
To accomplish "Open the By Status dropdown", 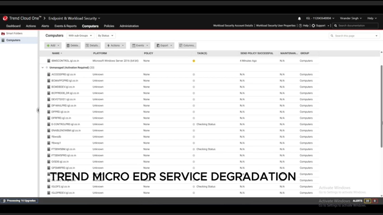I will click(106, 36).
